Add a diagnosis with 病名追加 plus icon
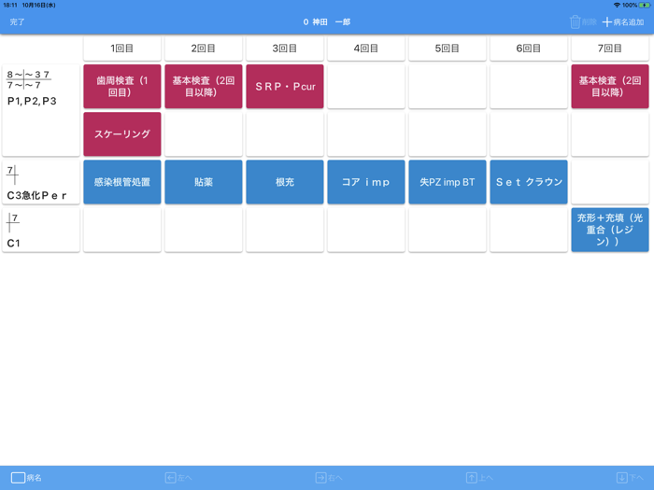The height and width of the screenshot is (490, 654). (x=607, y=22)
